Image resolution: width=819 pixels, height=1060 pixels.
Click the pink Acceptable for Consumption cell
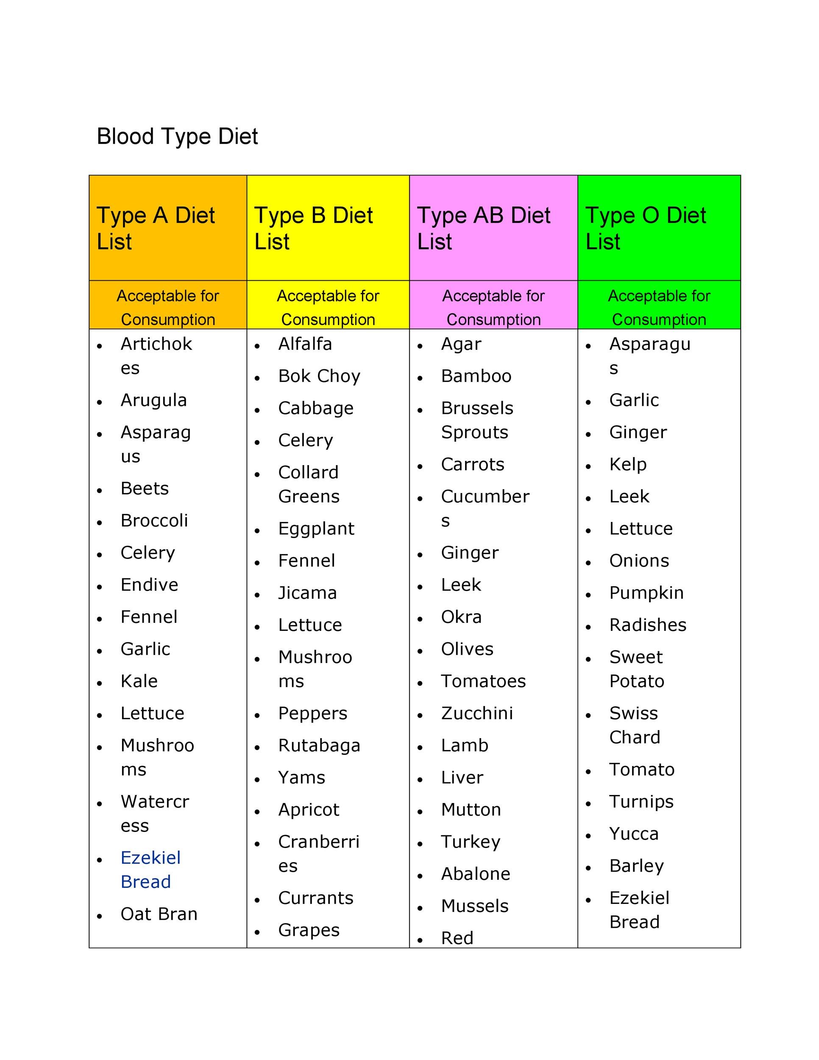[493, 307]
